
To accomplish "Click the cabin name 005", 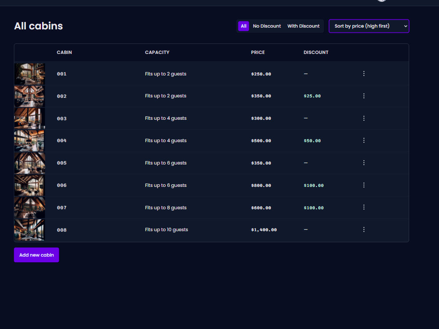I will tap(61, 163).
